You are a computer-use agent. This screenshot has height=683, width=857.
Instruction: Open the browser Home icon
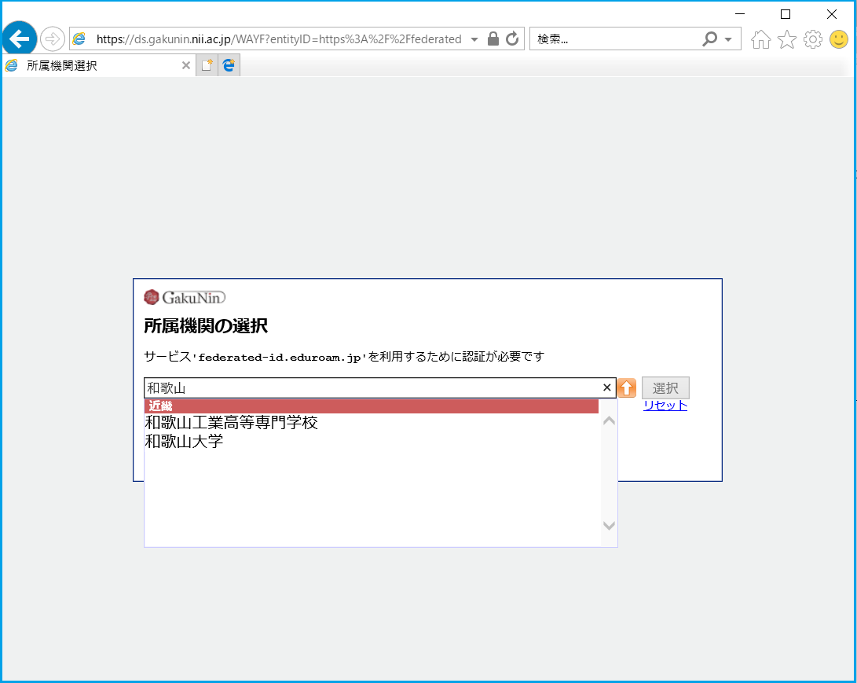[x=761, y=39]
